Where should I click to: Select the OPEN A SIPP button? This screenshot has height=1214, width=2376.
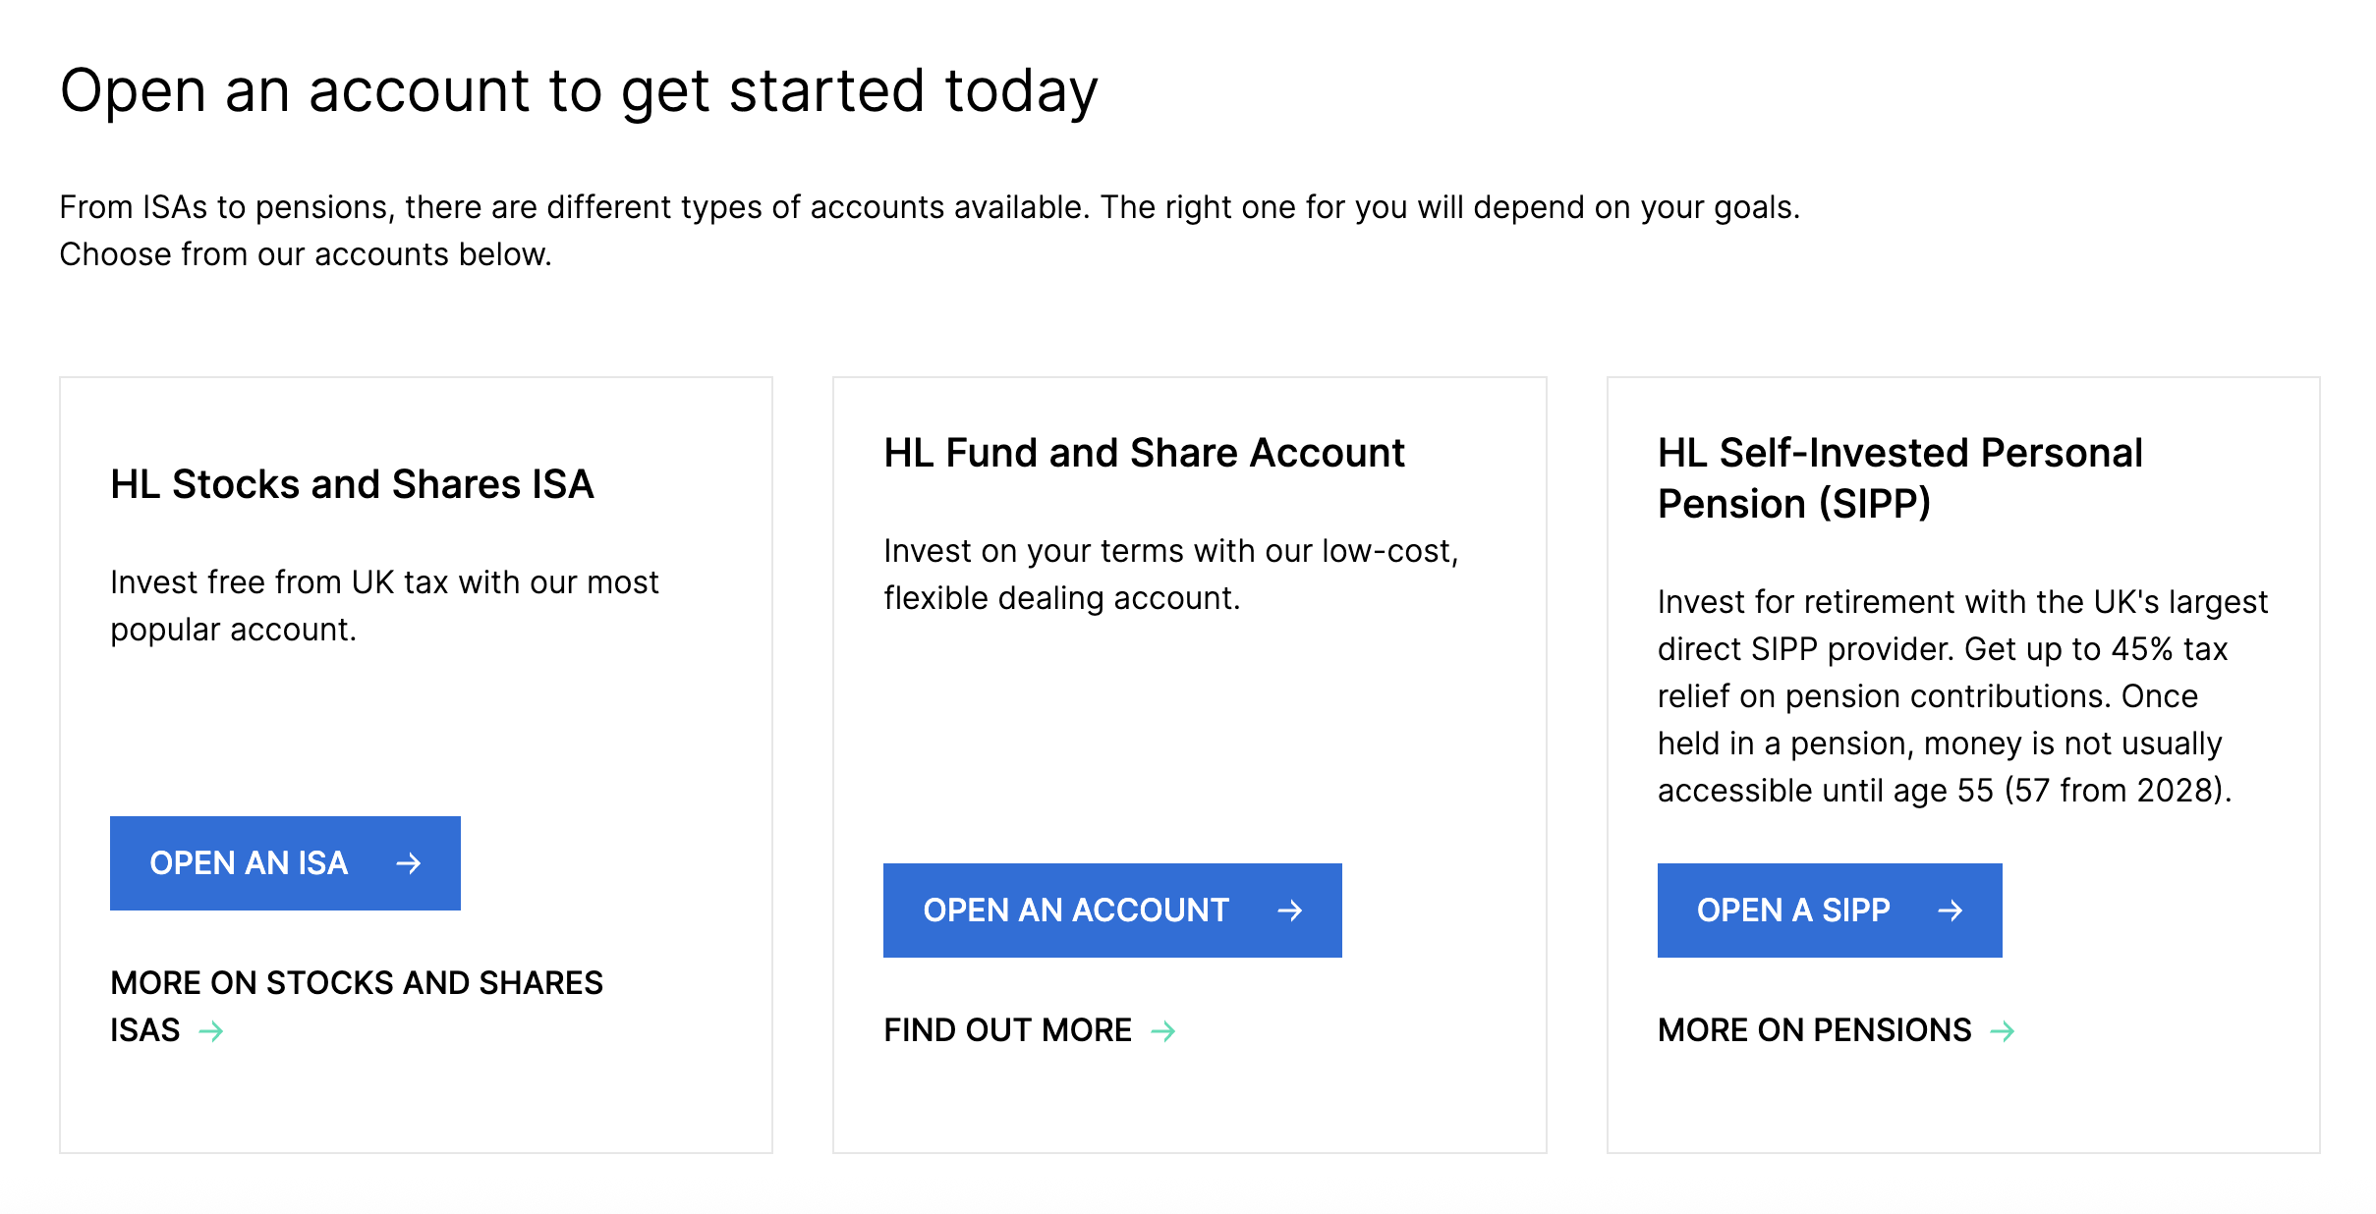tap(1830, 910)
